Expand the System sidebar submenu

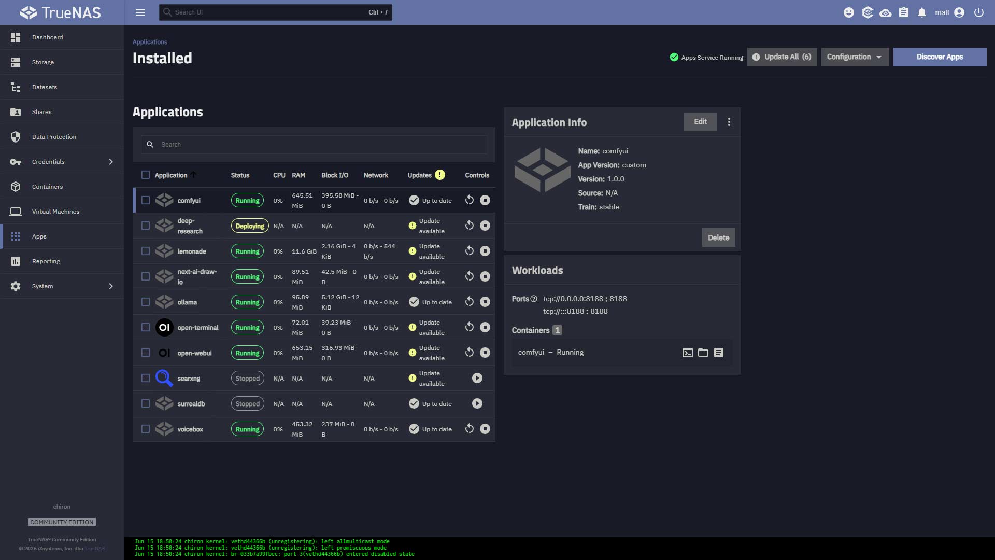click(x=111, y=286)
